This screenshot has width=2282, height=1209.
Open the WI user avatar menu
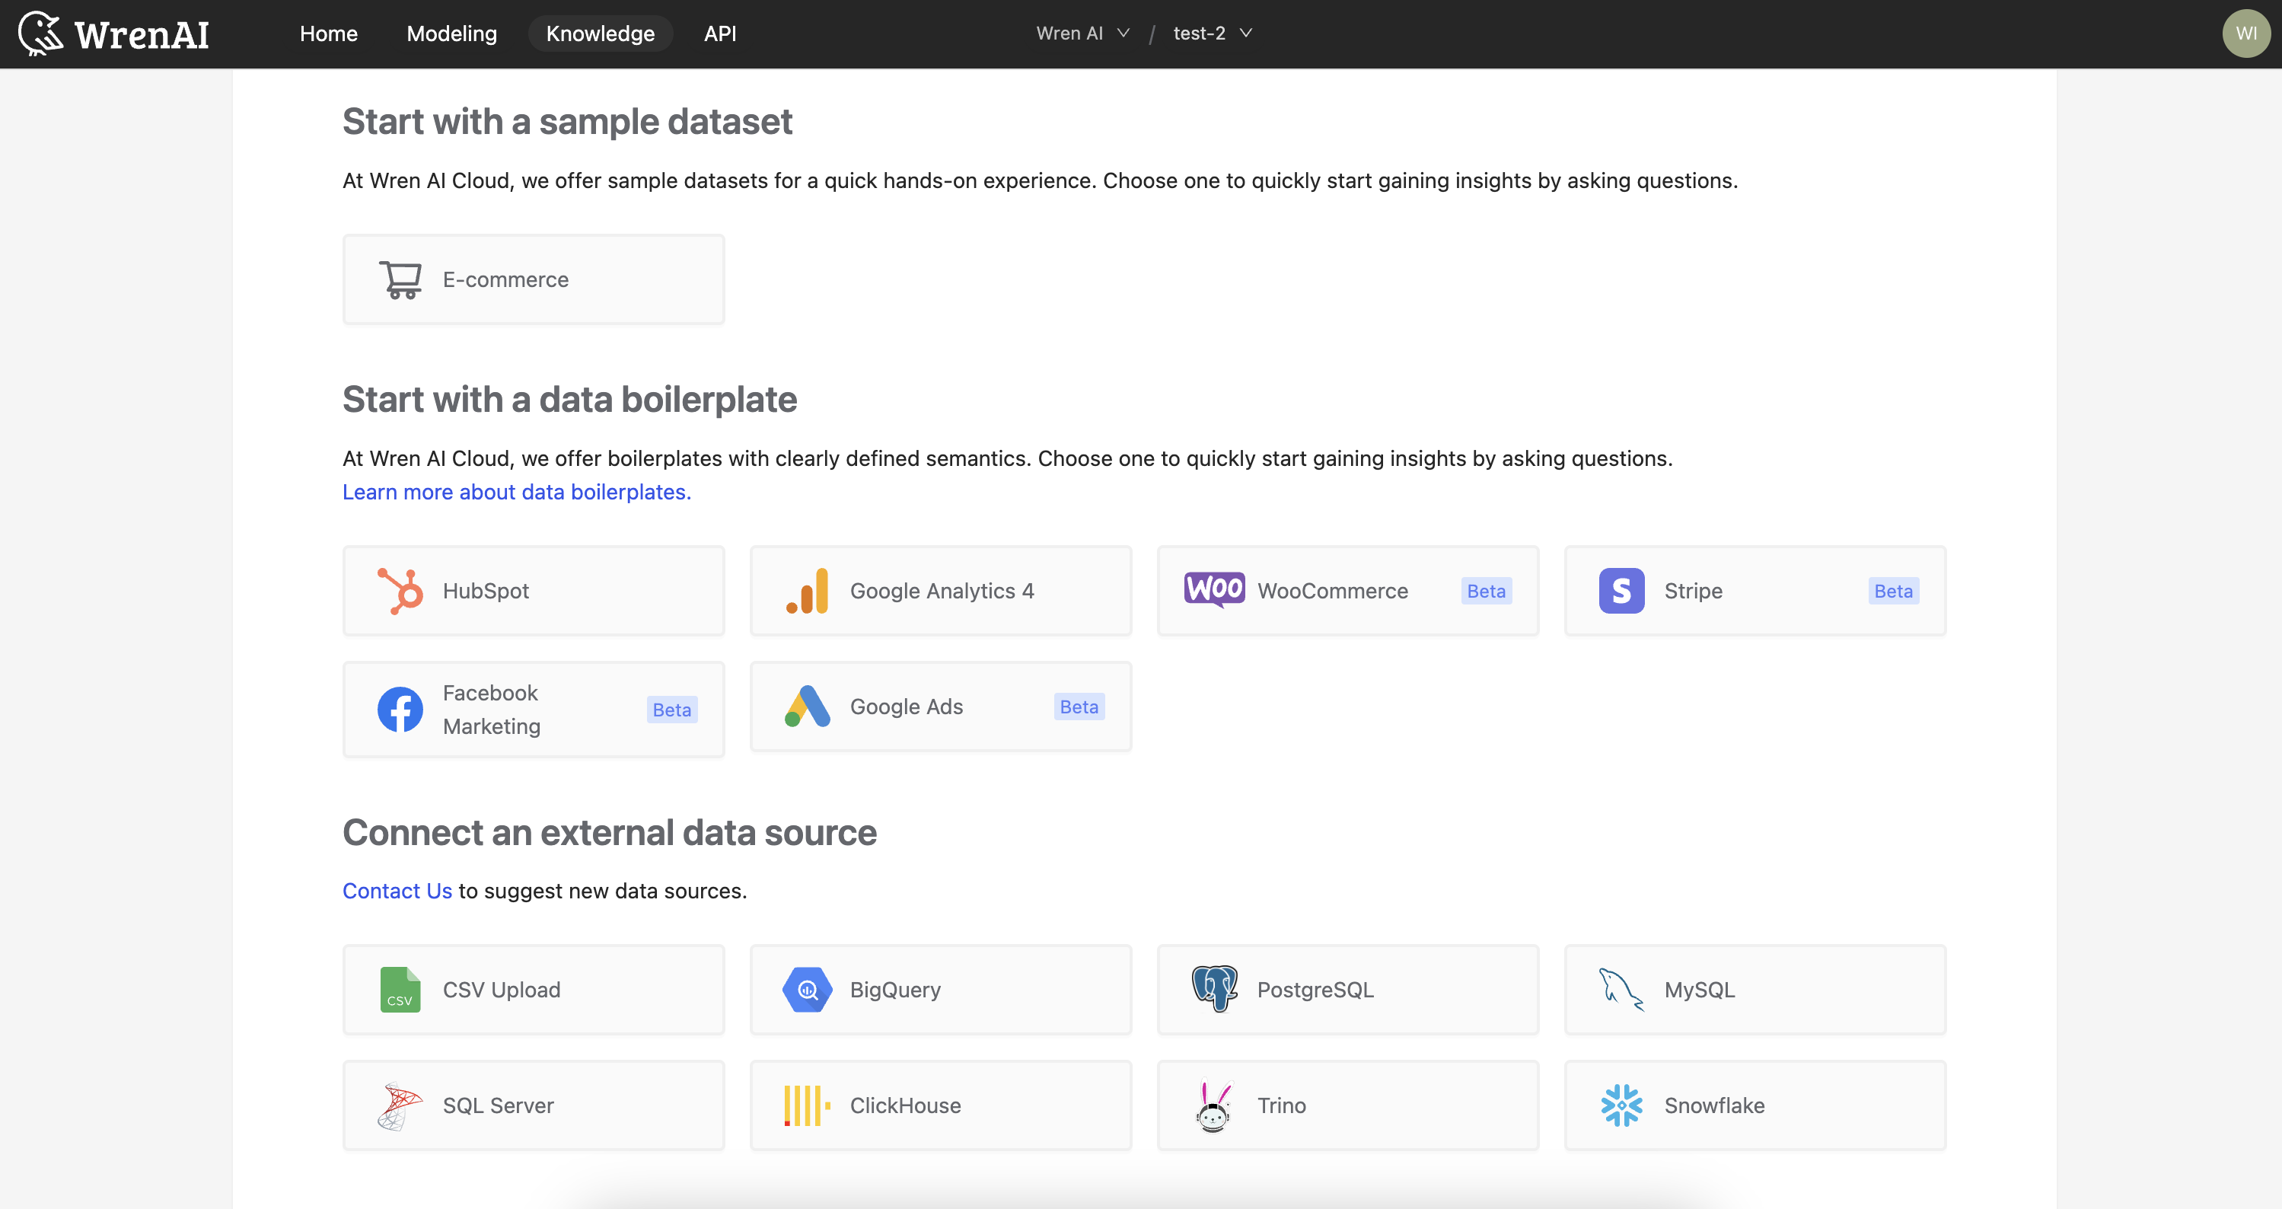click(x=2246, y=33)
